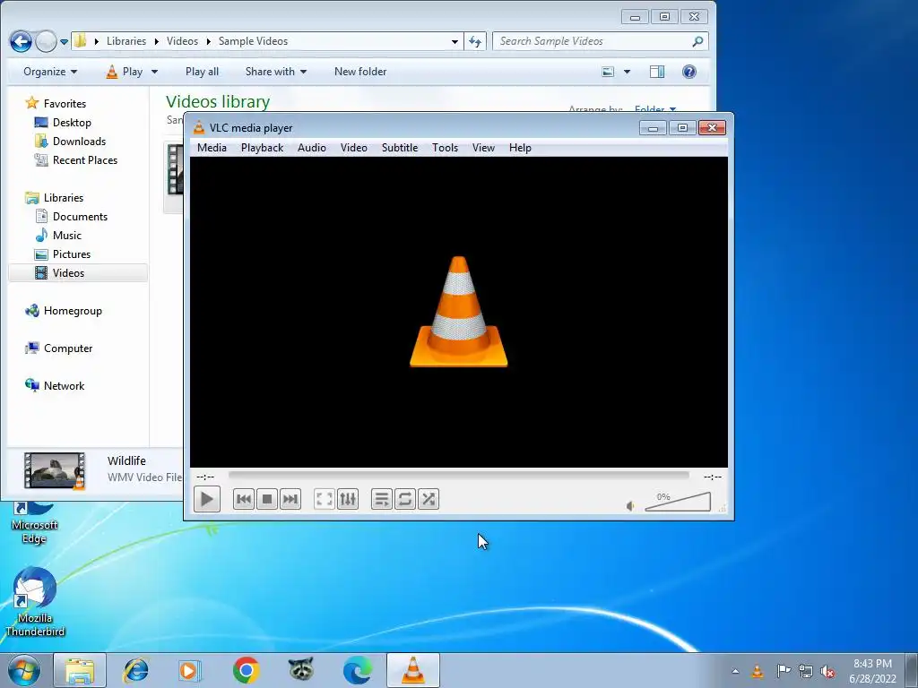Open the Media menu
This screenshot has width=918, height=688.
(212, 148)
